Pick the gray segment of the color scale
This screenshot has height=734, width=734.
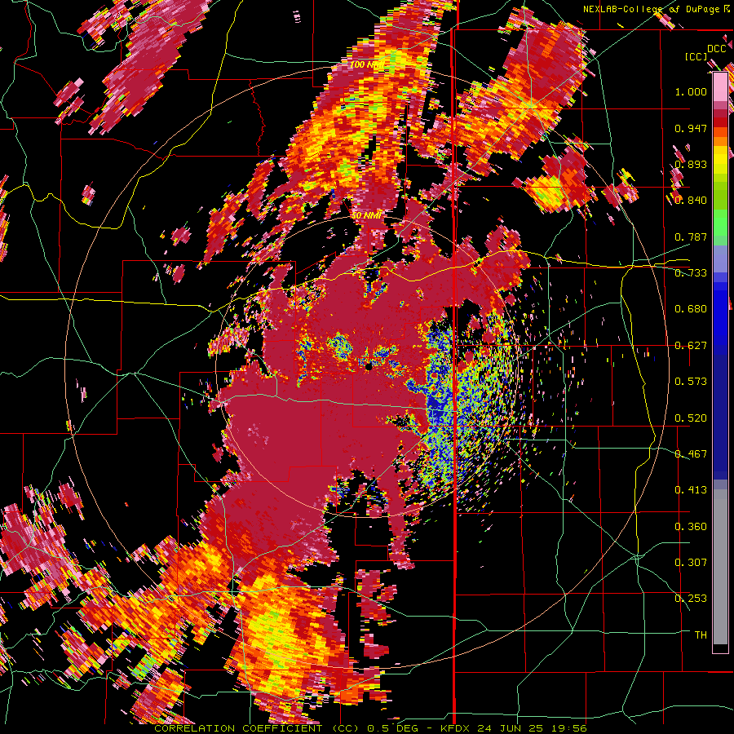click(x=720, y=567)
